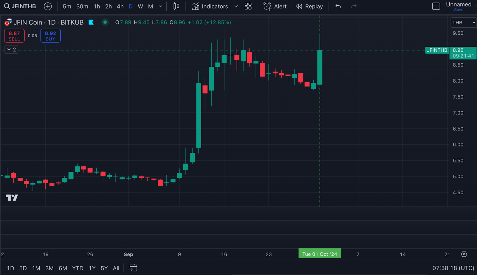Viewport: 477px width, 275px height.
Task: Switch to the 4h timeframe
Action: click(x=120, y=6)
